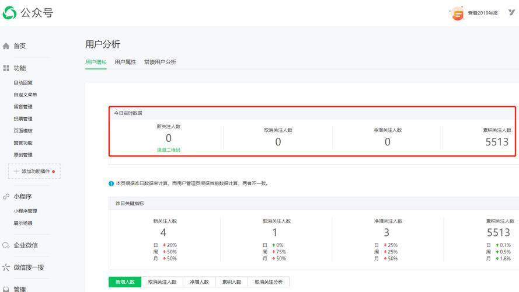Click today's 累积关注人数 value 5513

pyautogui.click(x=497, y=142)
